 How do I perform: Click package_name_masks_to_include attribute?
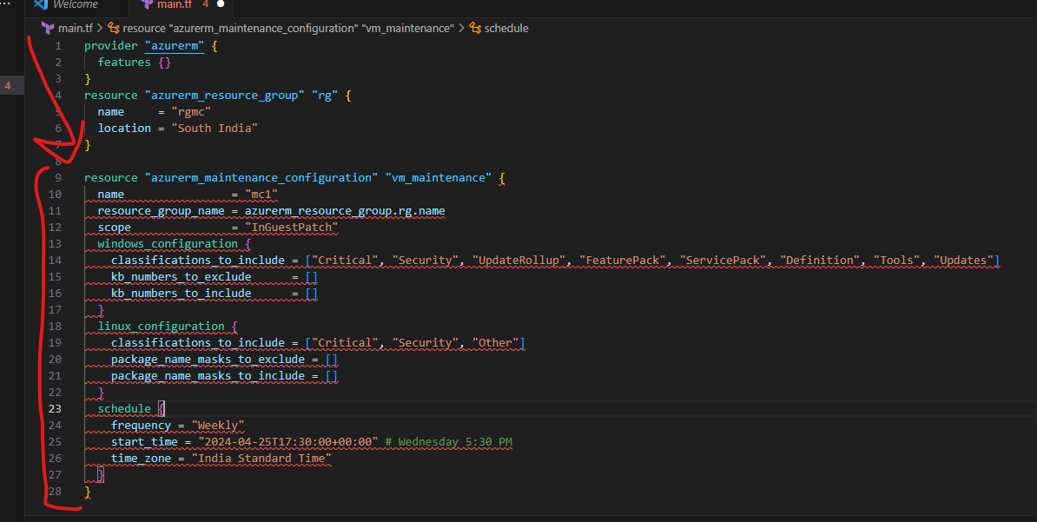[208, 376]
